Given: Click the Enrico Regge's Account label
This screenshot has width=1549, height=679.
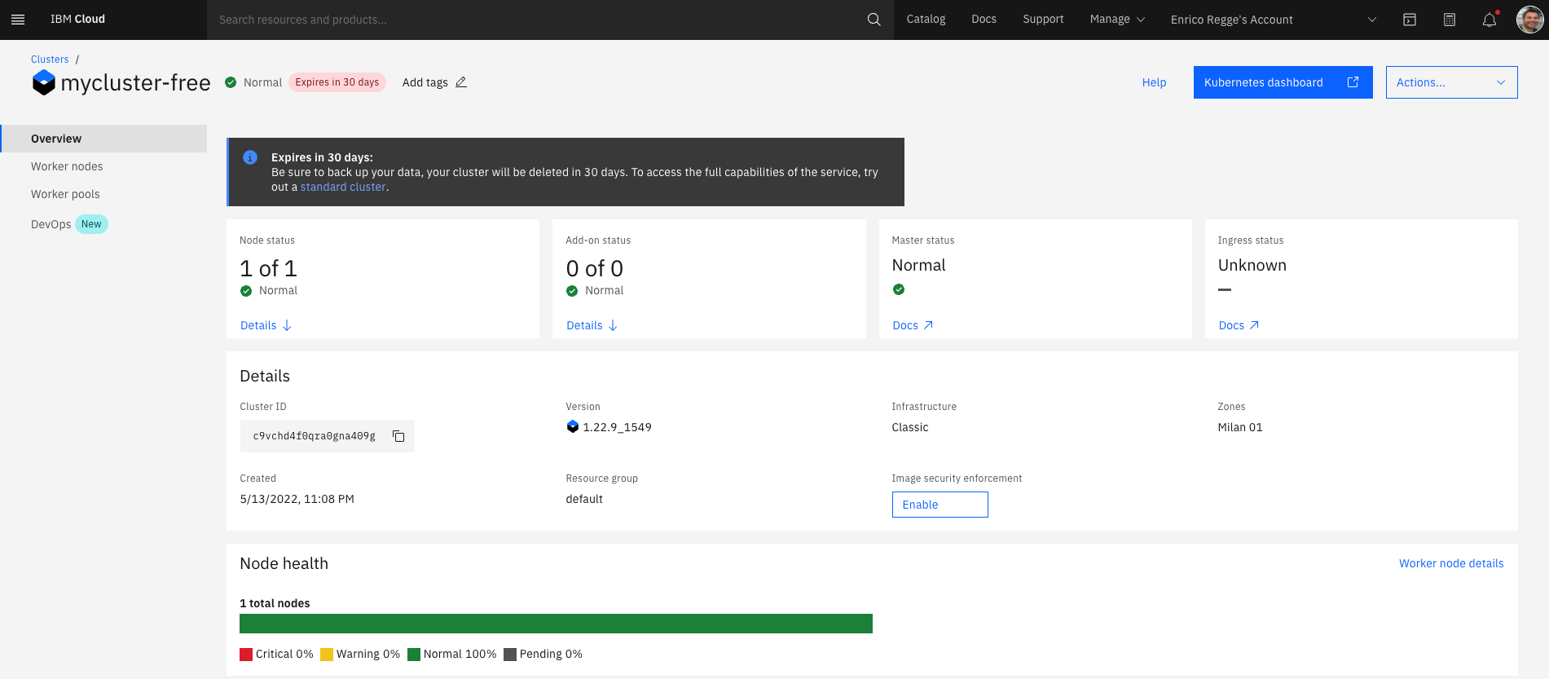Looking at the screenshot, I should coord(1231,20).
